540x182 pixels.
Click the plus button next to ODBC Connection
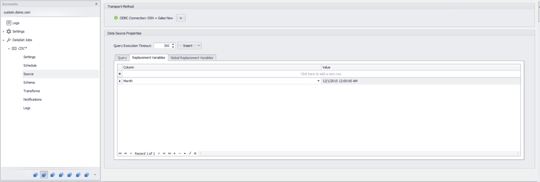point(181,18)
